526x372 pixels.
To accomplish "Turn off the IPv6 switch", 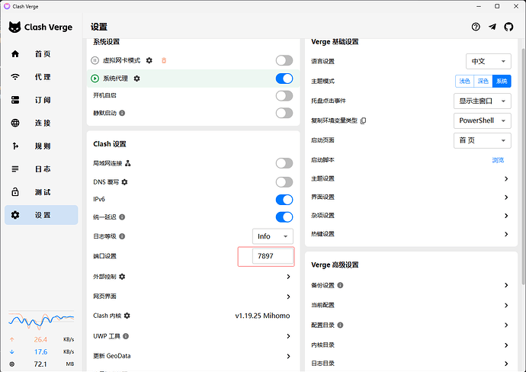I will (284, 200).
